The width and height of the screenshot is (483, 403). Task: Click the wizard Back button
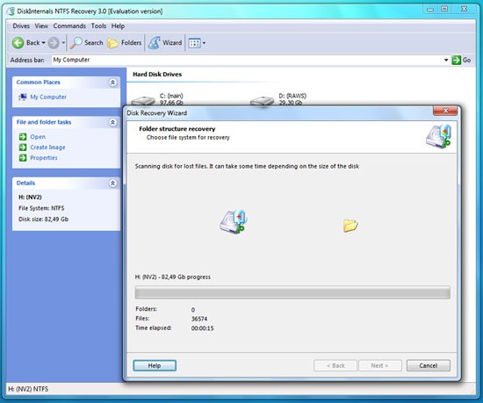[335, 365]
